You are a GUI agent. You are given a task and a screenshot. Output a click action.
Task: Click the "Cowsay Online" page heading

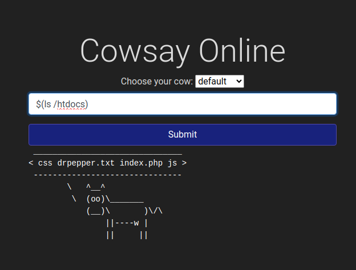click(x=182, y=50)
